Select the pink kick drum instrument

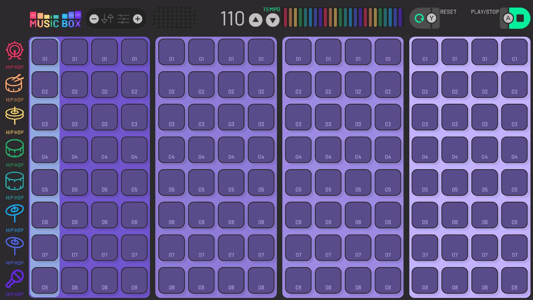click(x=15, y=50)
